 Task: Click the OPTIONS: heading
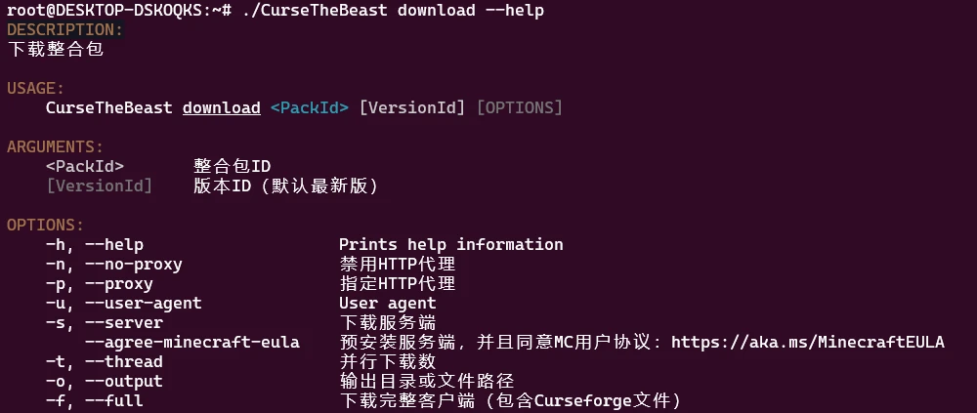pos(46,225)
